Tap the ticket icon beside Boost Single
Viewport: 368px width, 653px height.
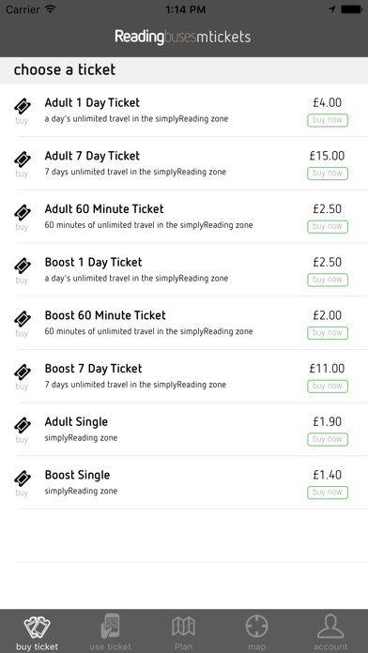click(x=23, y=478)
